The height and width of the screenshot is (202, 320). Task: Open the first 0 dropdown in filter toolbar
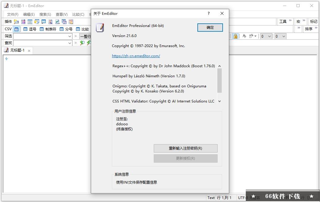[x=266, y=36]
